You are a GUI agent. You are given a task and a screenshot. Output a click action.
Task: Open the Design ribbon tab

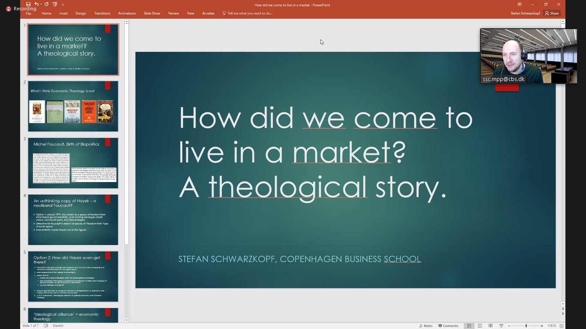pyautogui.click(x=81, y=13)
